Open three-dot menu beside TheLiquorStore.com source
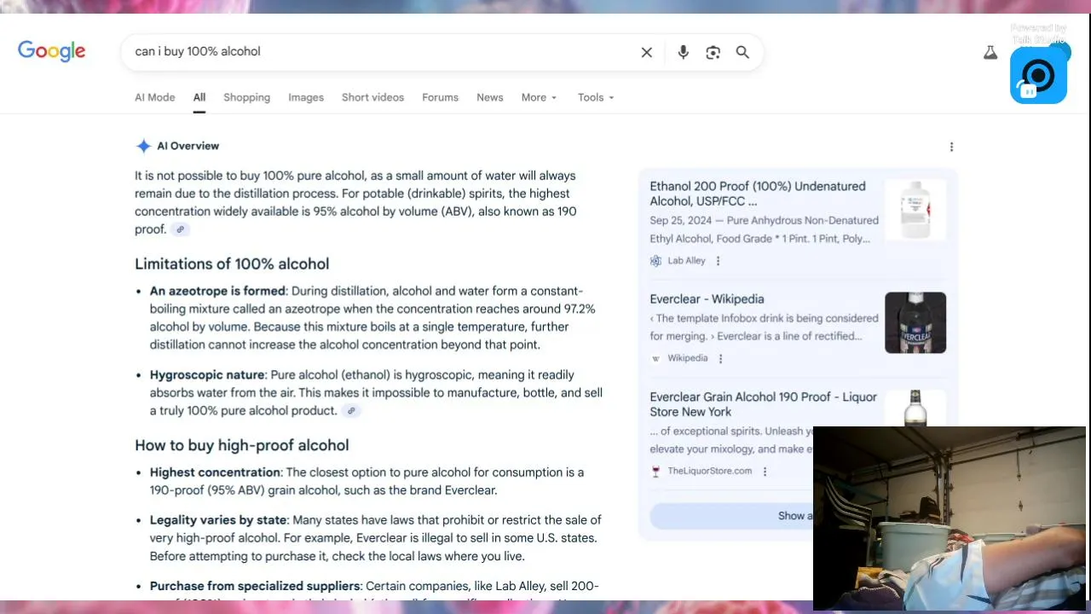The height and width of the screenshot is (614, 1091). [765, 472]
